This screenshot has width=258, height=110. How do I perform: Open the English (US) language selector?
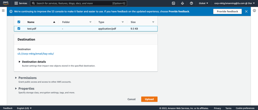[x=24, y=108]
